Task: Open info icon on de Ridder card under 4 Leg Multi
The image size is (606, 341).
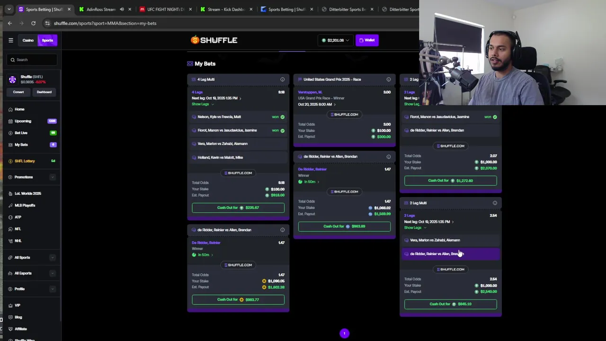Action: pyautogui.click(x=283, y=230)
